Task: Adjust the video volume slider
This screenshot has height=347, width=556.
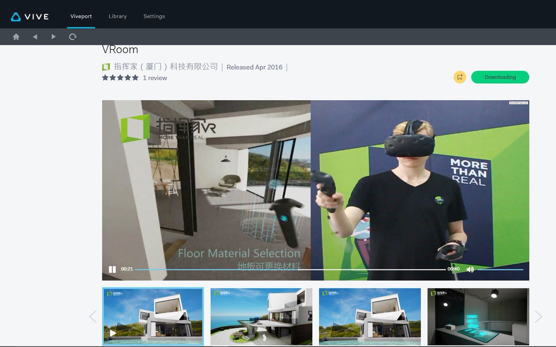Action: pyautogui.click(x=500, y=269)
